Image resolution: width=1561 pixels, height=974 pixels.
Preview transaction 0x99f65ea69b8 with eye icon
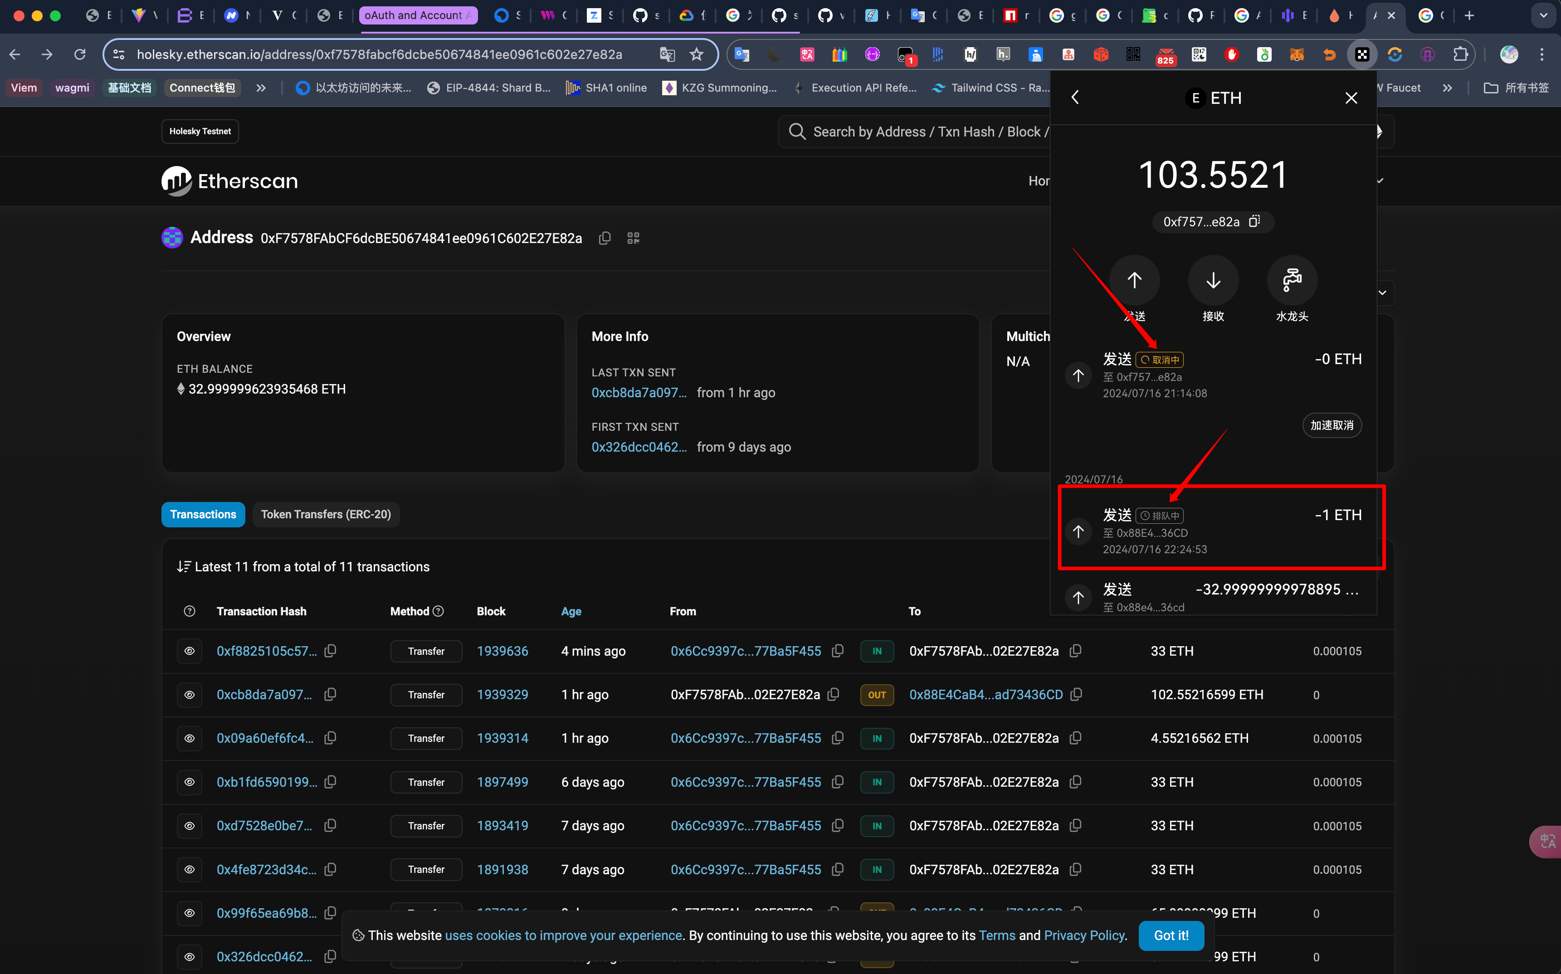click(x=190, y=913)
